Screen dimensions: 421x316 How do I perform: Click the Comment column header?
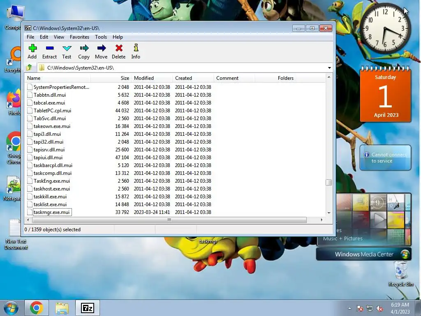click(234, 78)
